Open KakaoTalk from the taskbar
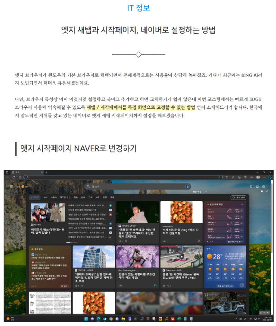Viewport: 276px width, 326px height. [x=160, y=319]
